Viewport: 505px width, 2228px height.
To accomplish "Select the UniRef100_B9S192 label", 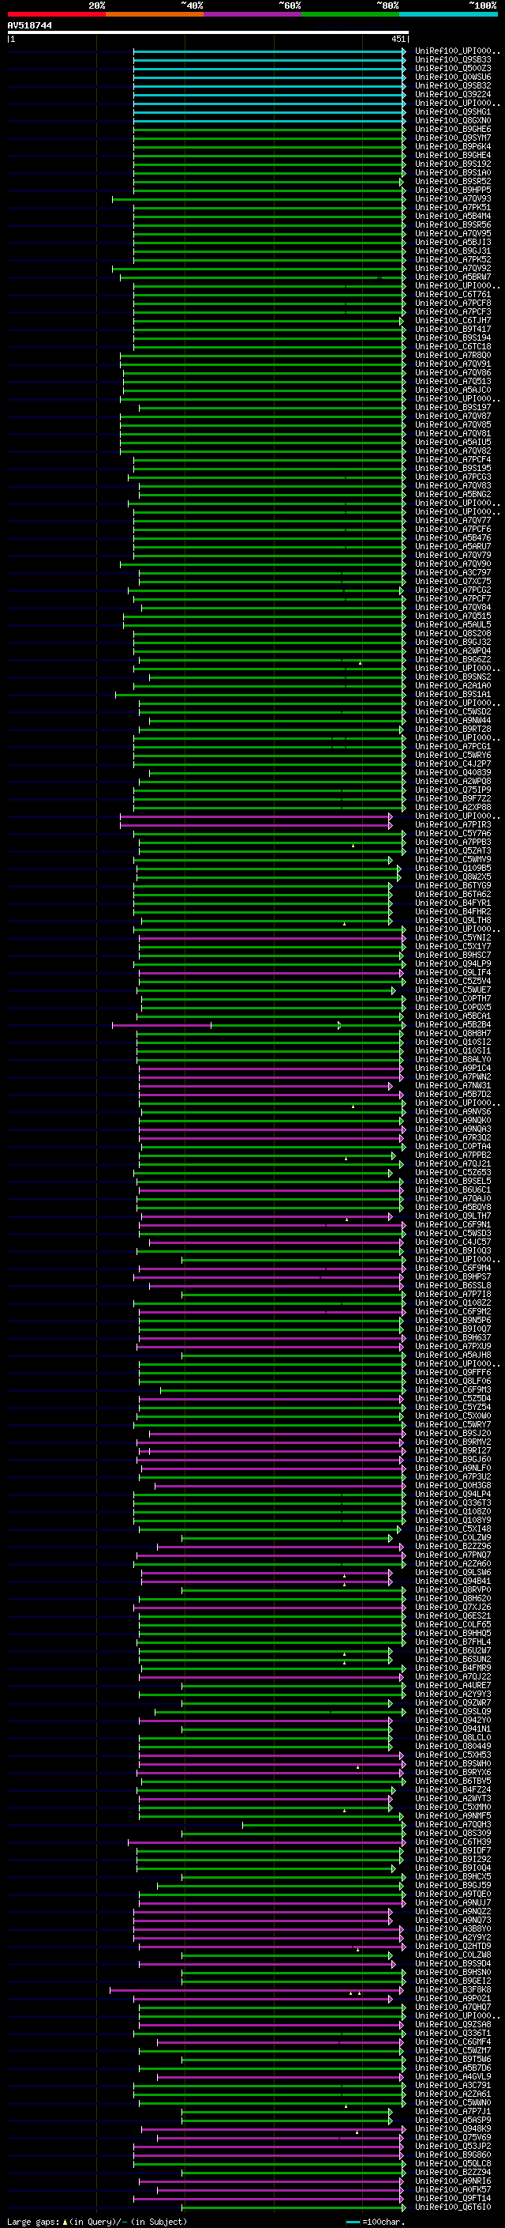I will point(452,164).
